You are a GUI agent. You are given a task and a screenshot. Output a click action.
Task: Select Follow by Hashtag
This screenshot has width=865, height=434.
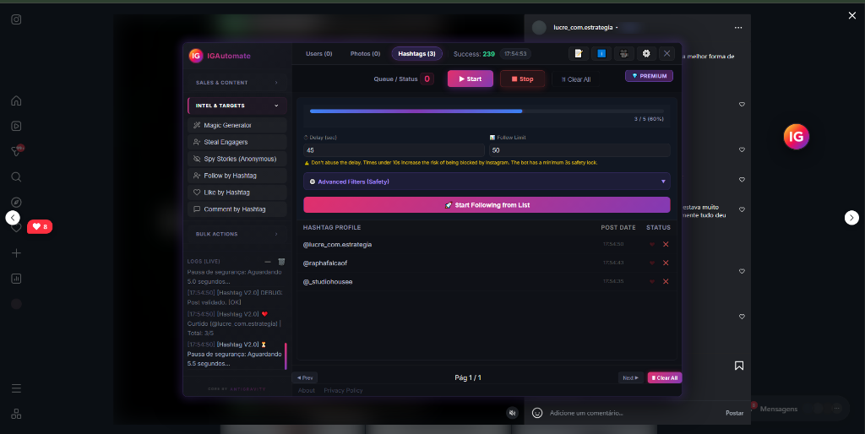237,176
